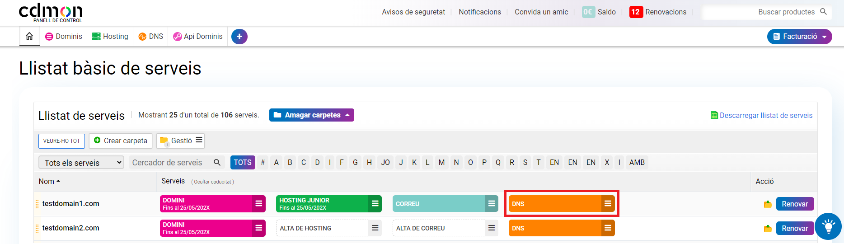Switch to the Hosting tab
This screenshot has height=244, width=844.
point(110,37)
